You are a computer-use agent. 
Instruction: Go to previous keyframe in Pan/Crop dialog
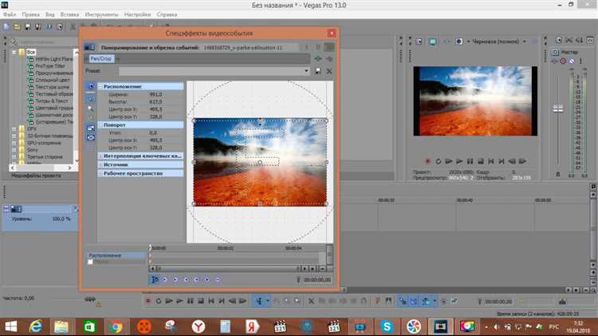(x=175, y=279)
